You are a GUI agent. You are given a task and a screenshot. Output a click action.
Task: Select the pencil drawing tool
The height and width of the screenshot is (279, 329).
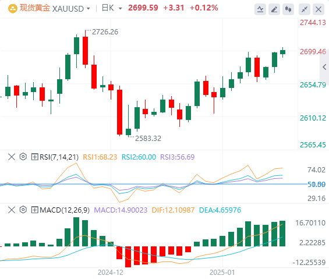tap(274, 9)
